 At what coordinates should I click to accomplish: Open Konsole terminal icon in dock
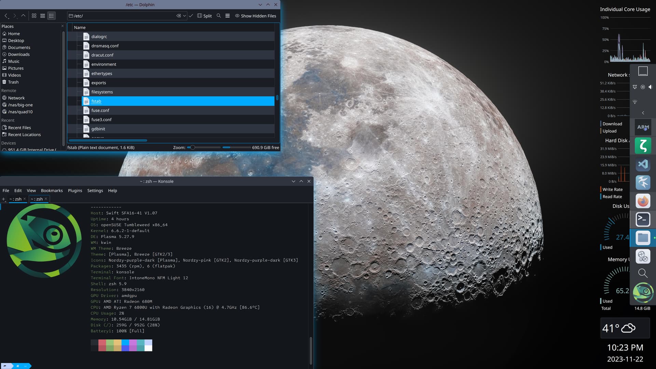[643, 219]
